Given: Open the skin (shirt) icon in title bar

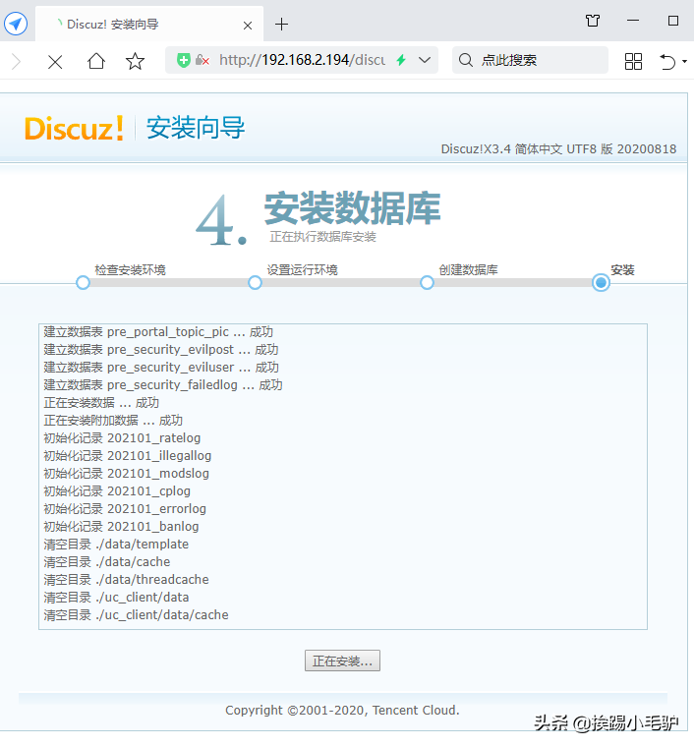Looking at the screenshot, I should pyautogui.click(x=593, y=21).
